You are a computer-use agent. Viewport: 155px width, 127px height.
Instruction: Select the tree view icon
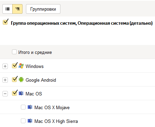[17, 9]
